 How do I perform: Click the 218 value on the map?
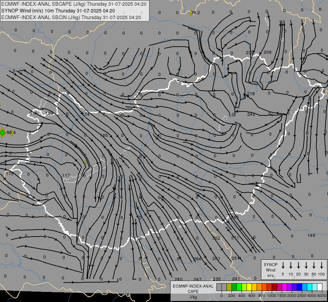(x=251, y=94)
